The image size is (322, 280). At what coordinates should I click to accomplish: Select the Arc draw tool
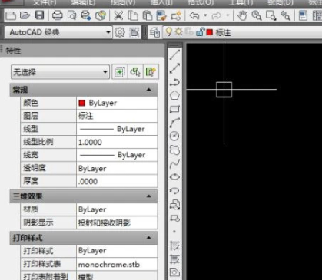[174, 123]
